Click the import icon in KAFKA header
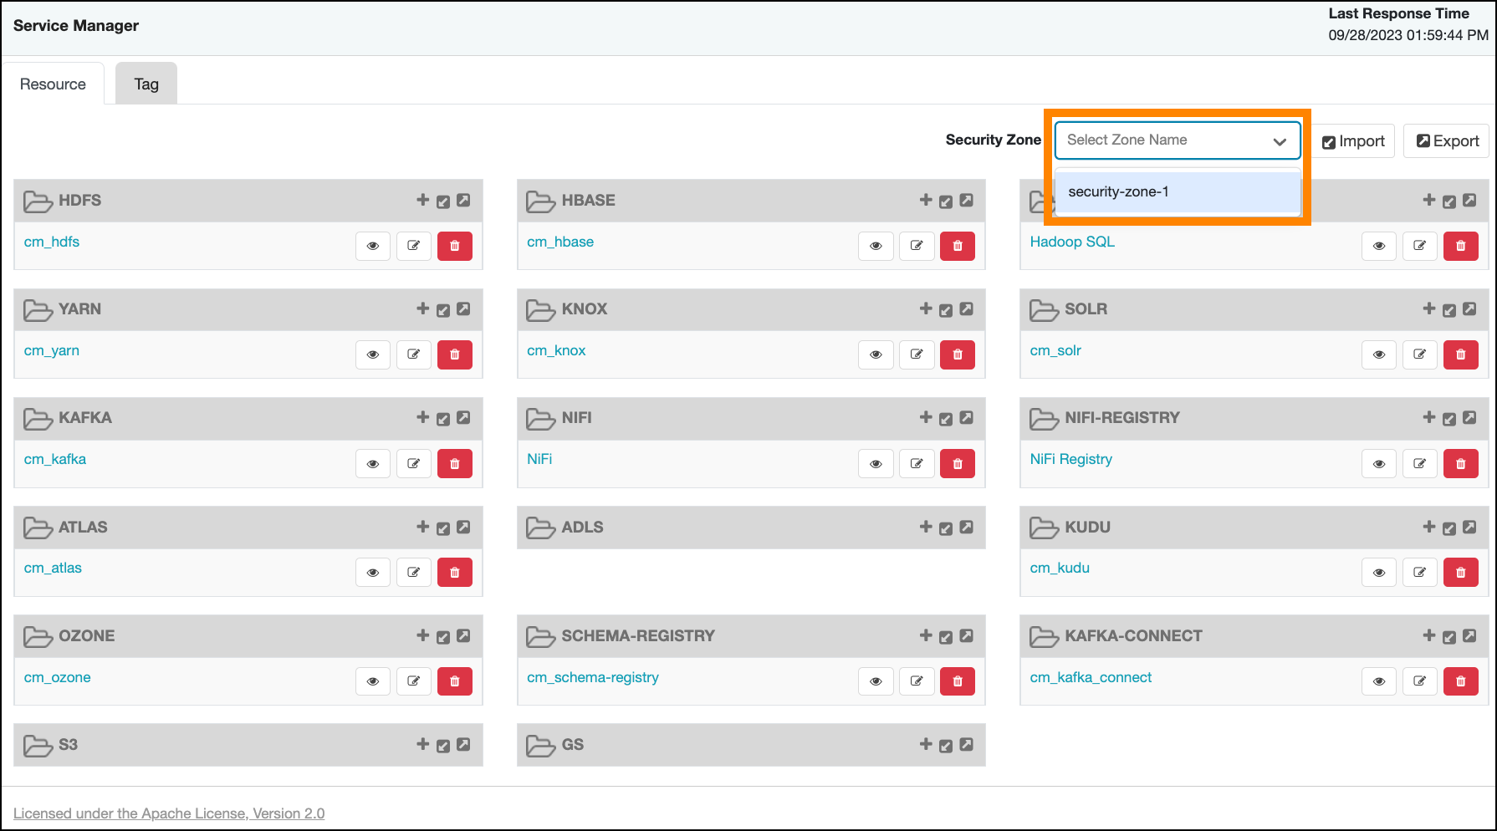 tap(443, 419)
